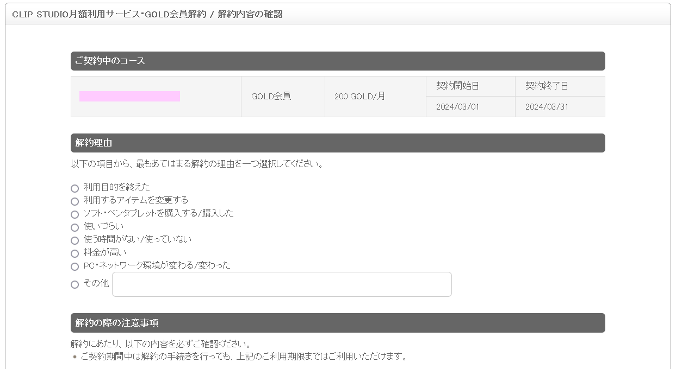Screen dimensions: 676x369
Task: Click the 契約開始日 column header
Action: pos(470,86)
